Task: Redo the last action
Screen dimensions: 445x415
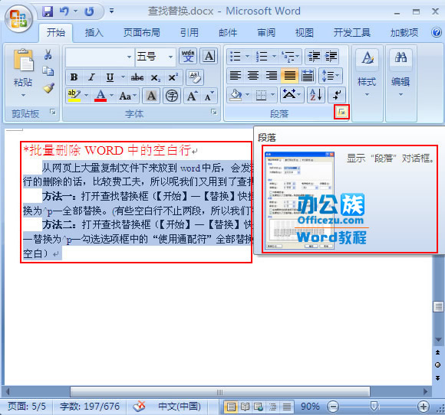Action: (90, 11)
